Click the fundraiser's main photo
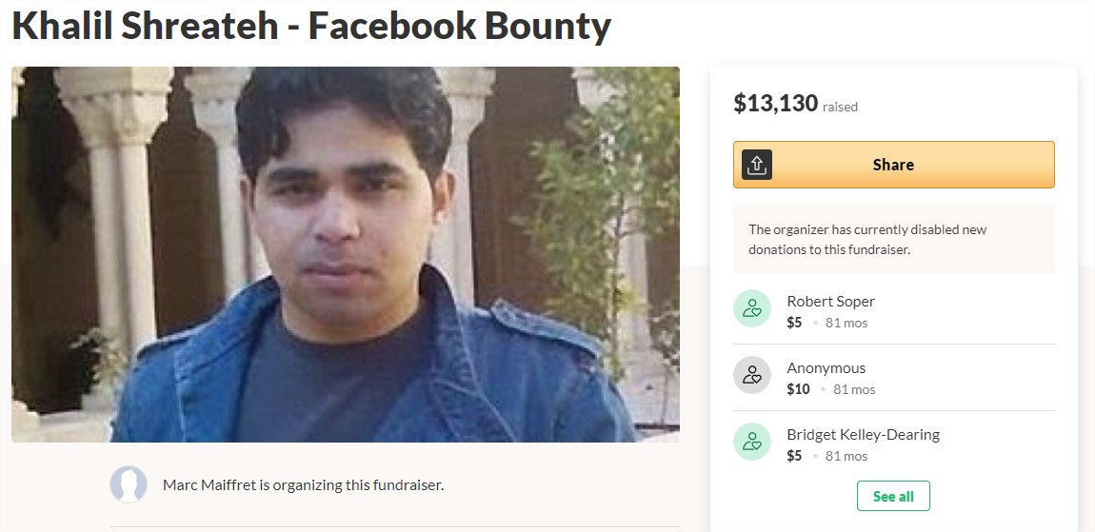 click(x=346, y=254)
